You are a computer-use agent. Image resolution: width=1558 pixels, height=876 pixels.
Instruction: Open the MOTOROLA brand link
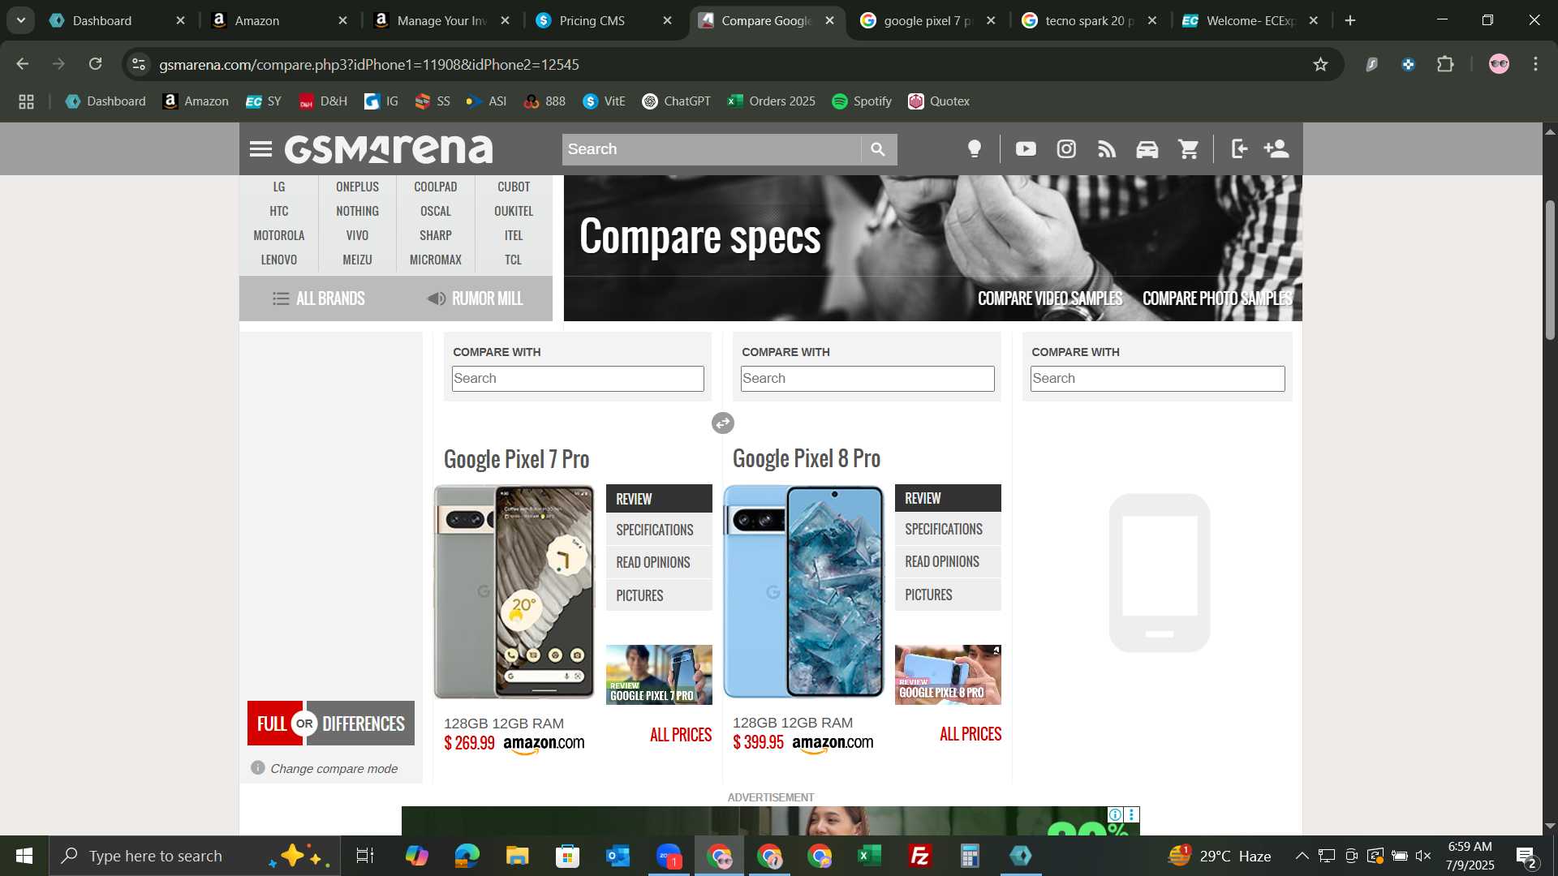(x=278, y=235)
